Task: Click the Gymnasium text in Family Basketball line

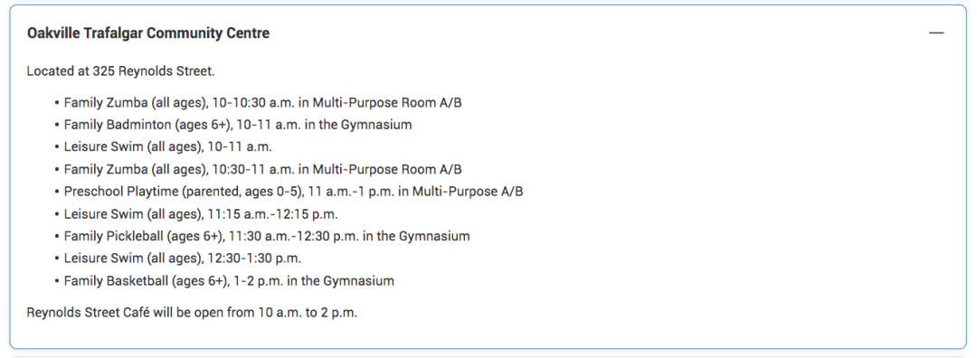Action: pyautogui.click(x=359, y=281)
